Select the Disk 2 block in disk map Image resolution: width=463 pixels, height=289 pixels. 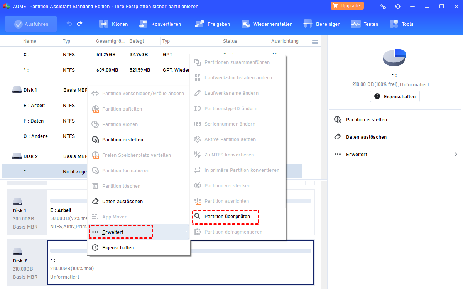(x=27, y=262)
